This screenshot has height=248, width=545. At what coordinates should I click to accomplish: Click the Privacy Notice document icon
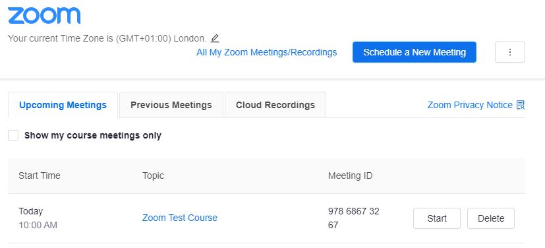click(x=521, y=105)
